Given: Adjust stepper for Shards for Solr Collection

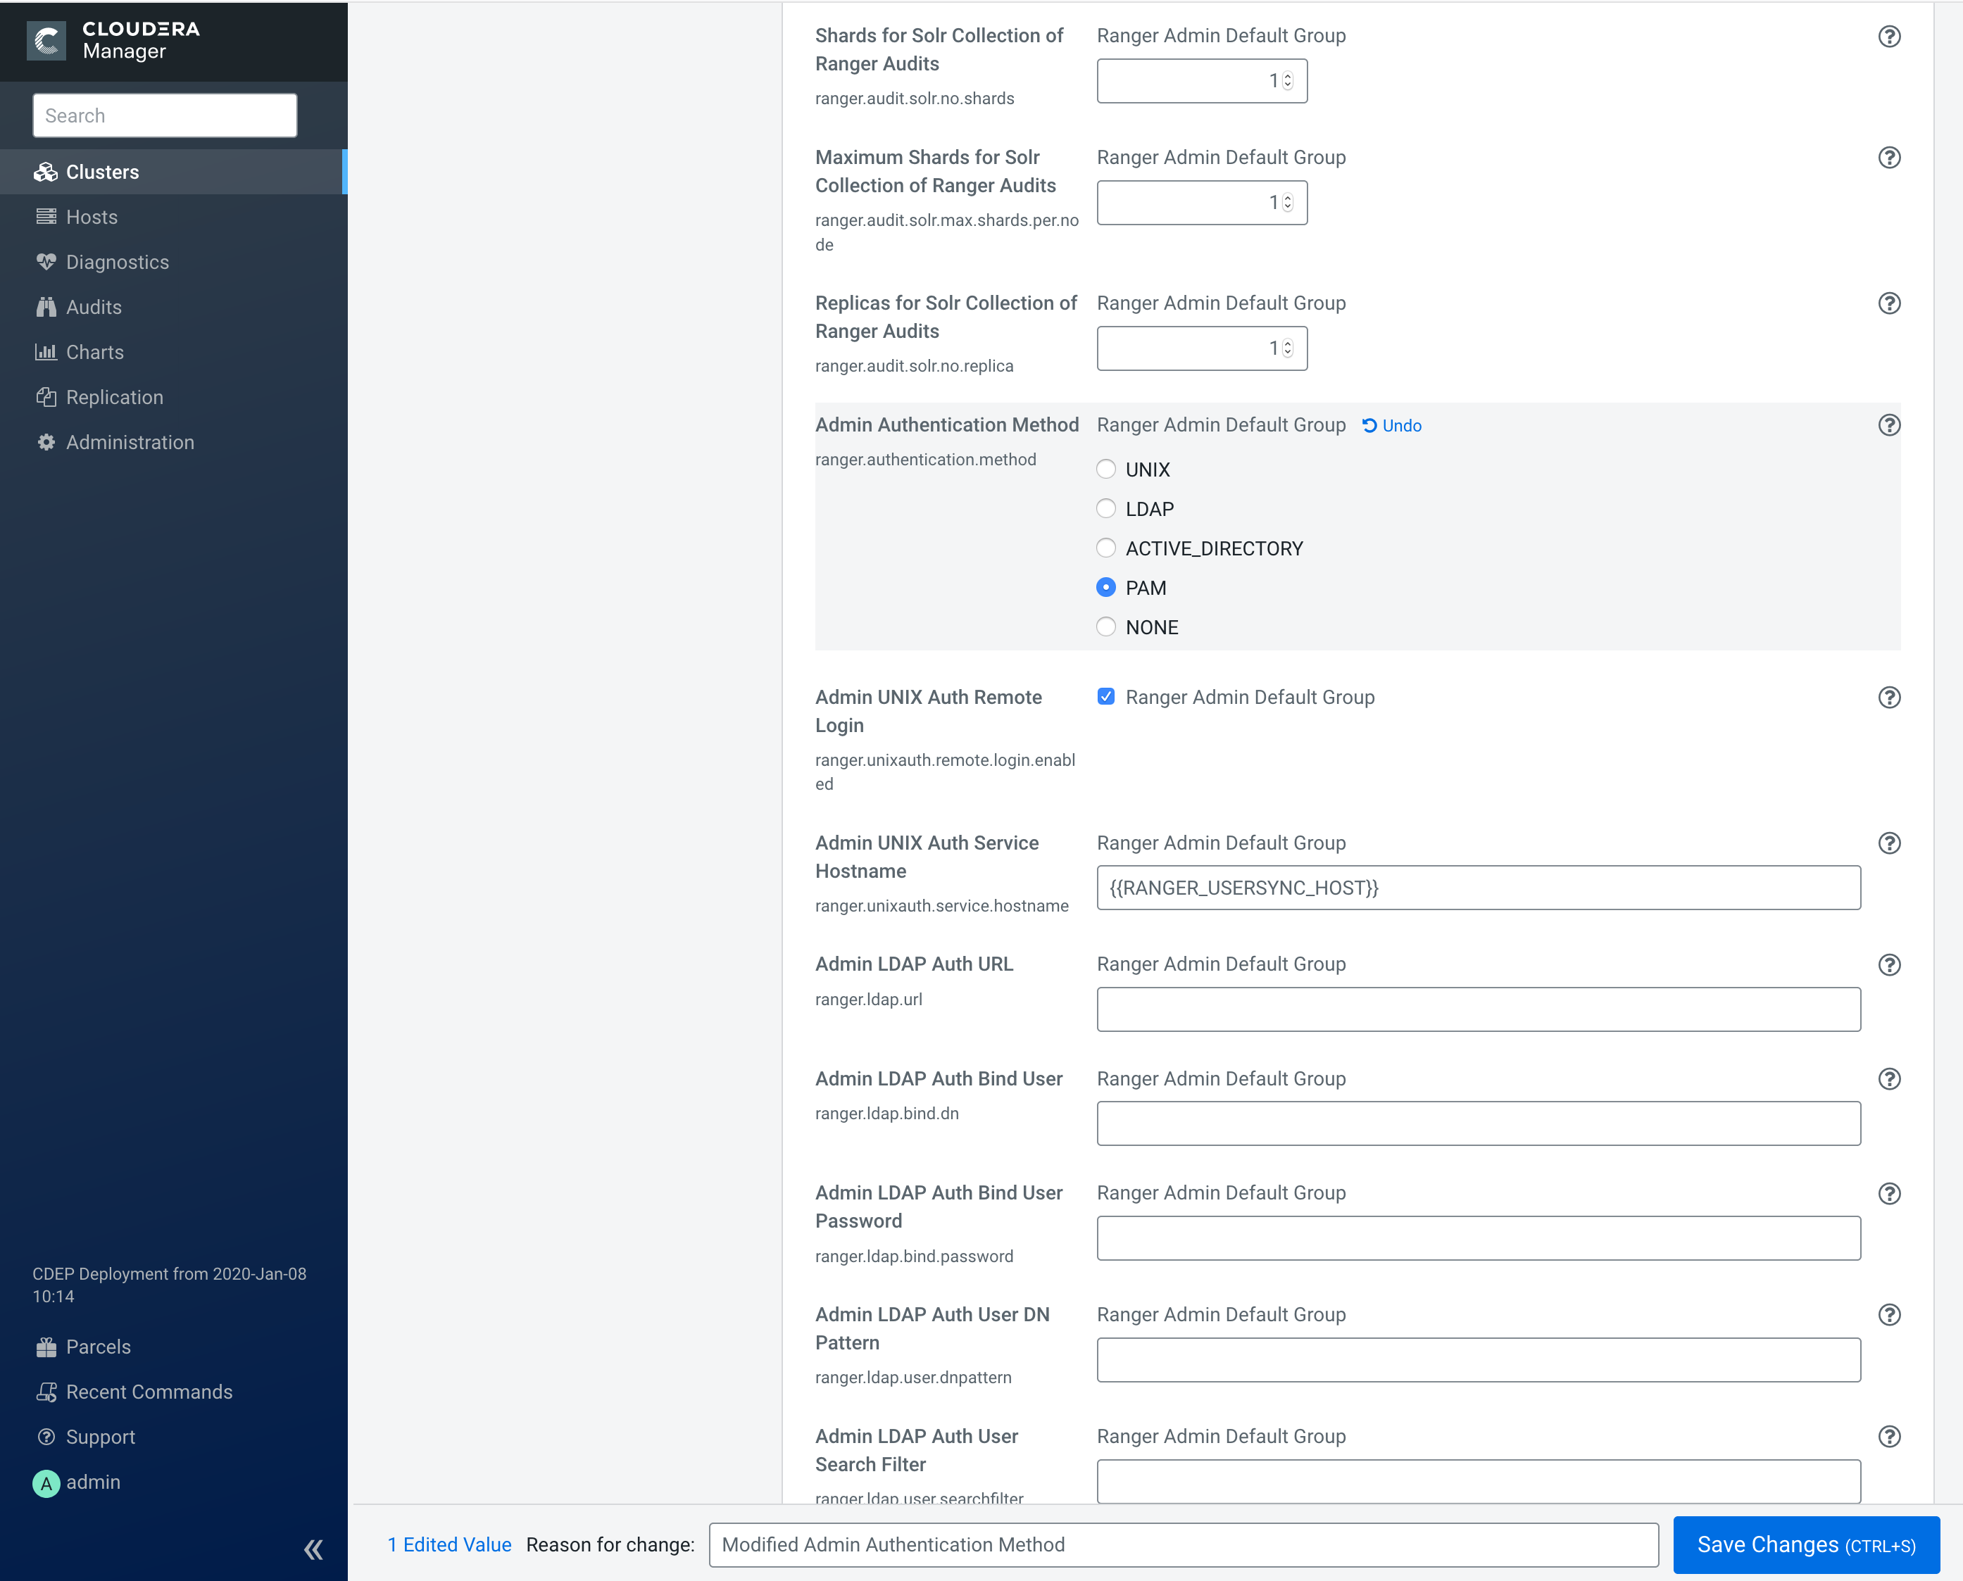Looking at the screenshot, I should pos(1287,81).
